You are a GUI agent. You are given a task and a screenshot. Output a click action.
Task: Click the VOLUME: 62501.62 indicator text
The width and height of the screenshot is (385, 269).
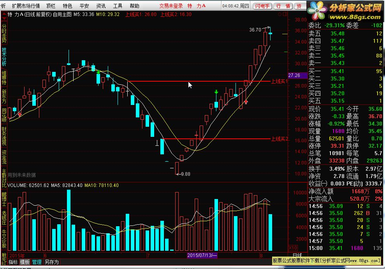(x=28, y=185)
